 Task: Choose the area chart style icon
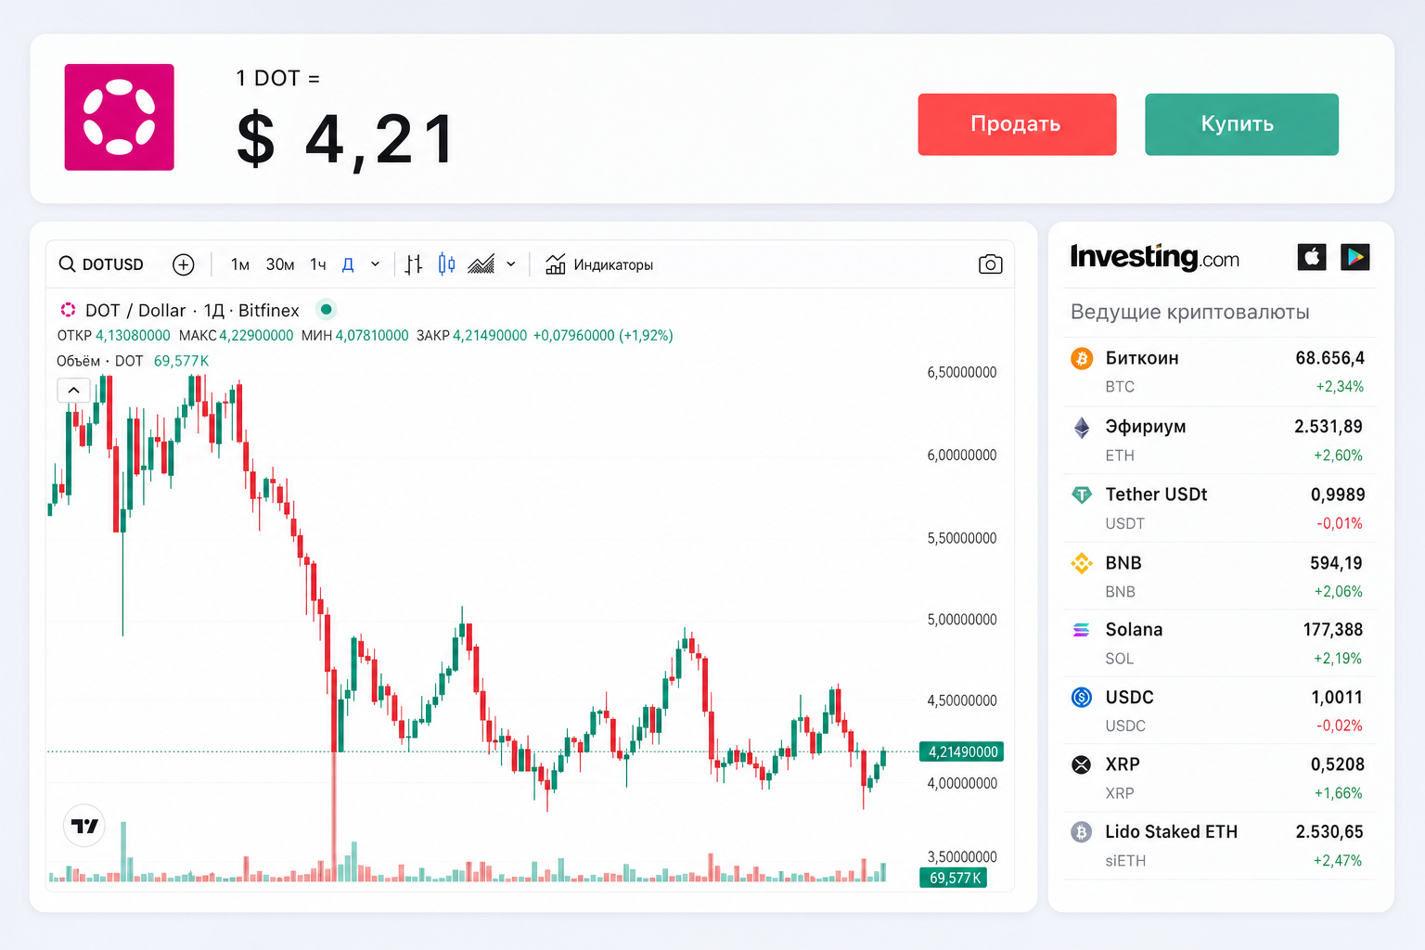(x=481, y=264)
